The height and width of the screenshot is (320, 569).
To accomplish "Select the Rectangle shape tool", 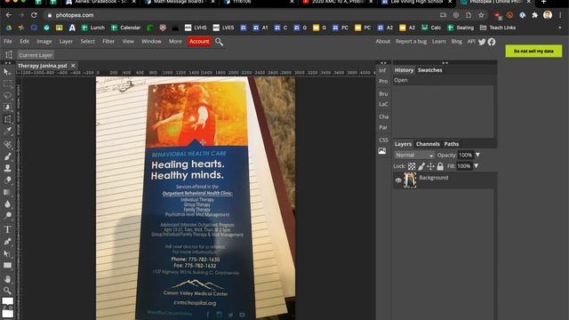I will (x=7, y=265).
